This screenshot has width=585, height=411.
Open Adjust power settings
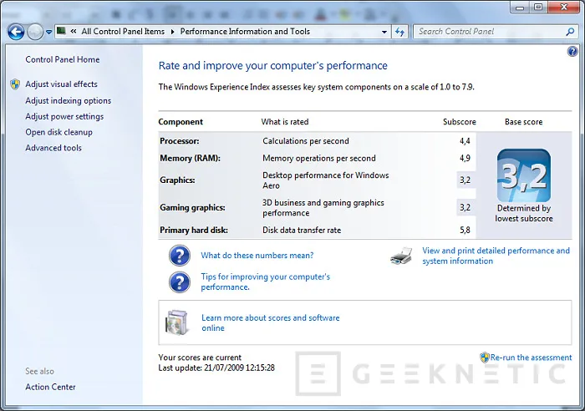point(64,116)
